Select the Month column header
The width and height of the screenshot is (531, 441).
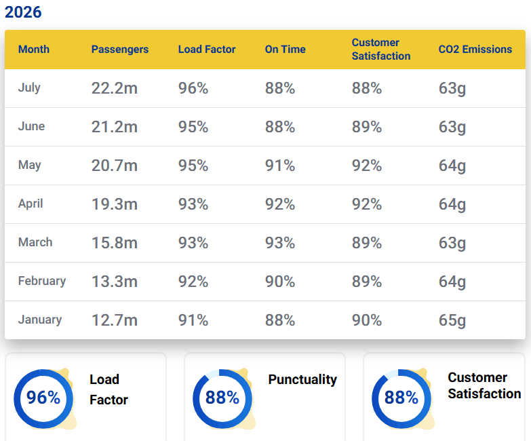(33, 50)
